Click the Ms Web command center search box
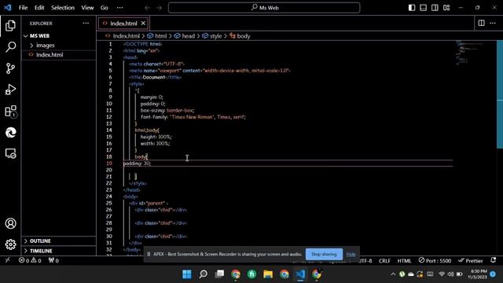Screen dimensions: 503x283 click(x=264, y=8)
